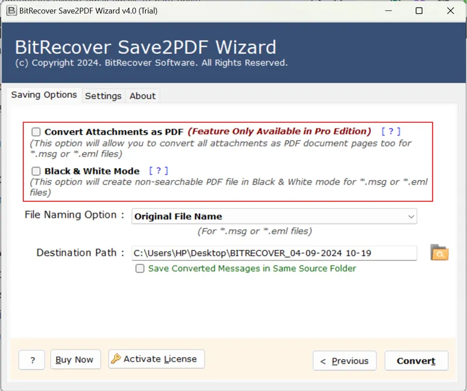Screen dimensions: 467x391
Task: Click the 'Destination Path :' label
Action: pos(81,253)
